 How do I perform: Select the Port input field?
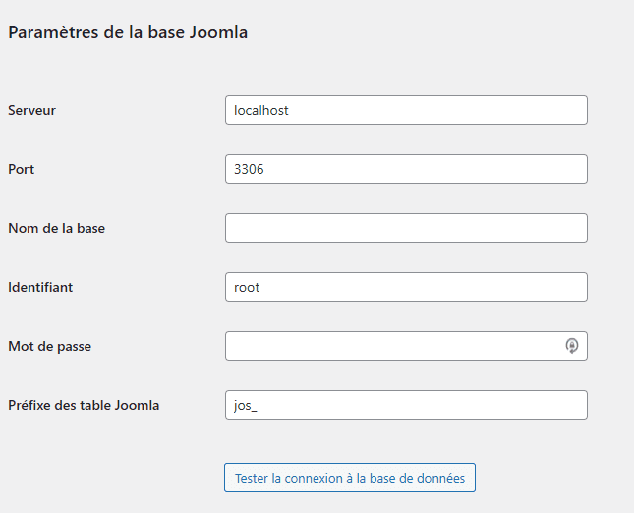[406, 169]
